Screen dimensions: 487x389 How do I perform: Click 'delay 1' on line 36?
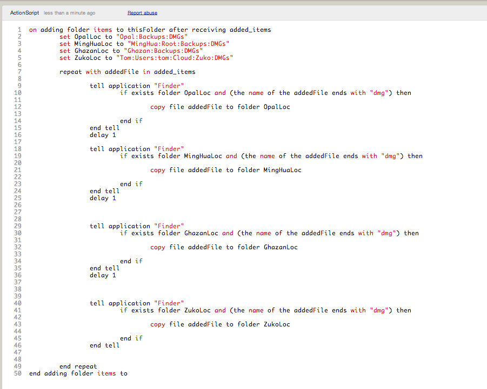[103, 276]
